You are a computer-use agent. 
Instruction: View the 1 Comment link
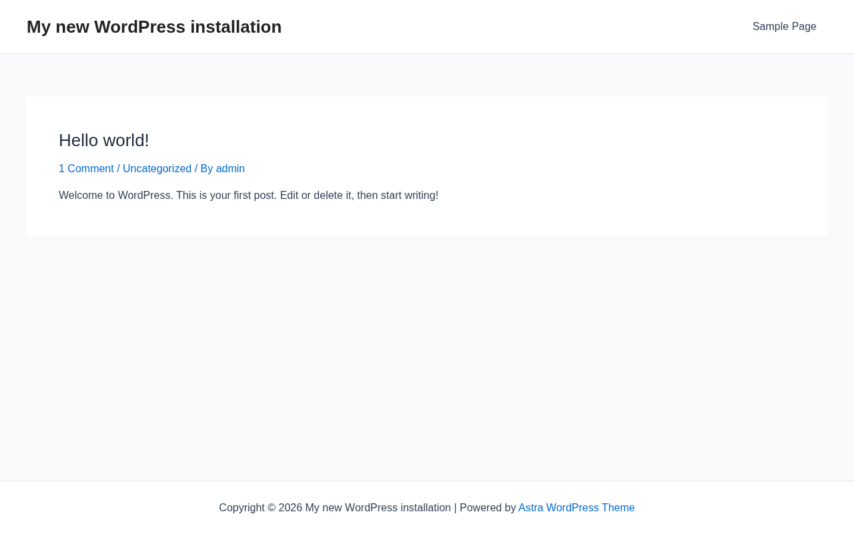coord(86,169)
